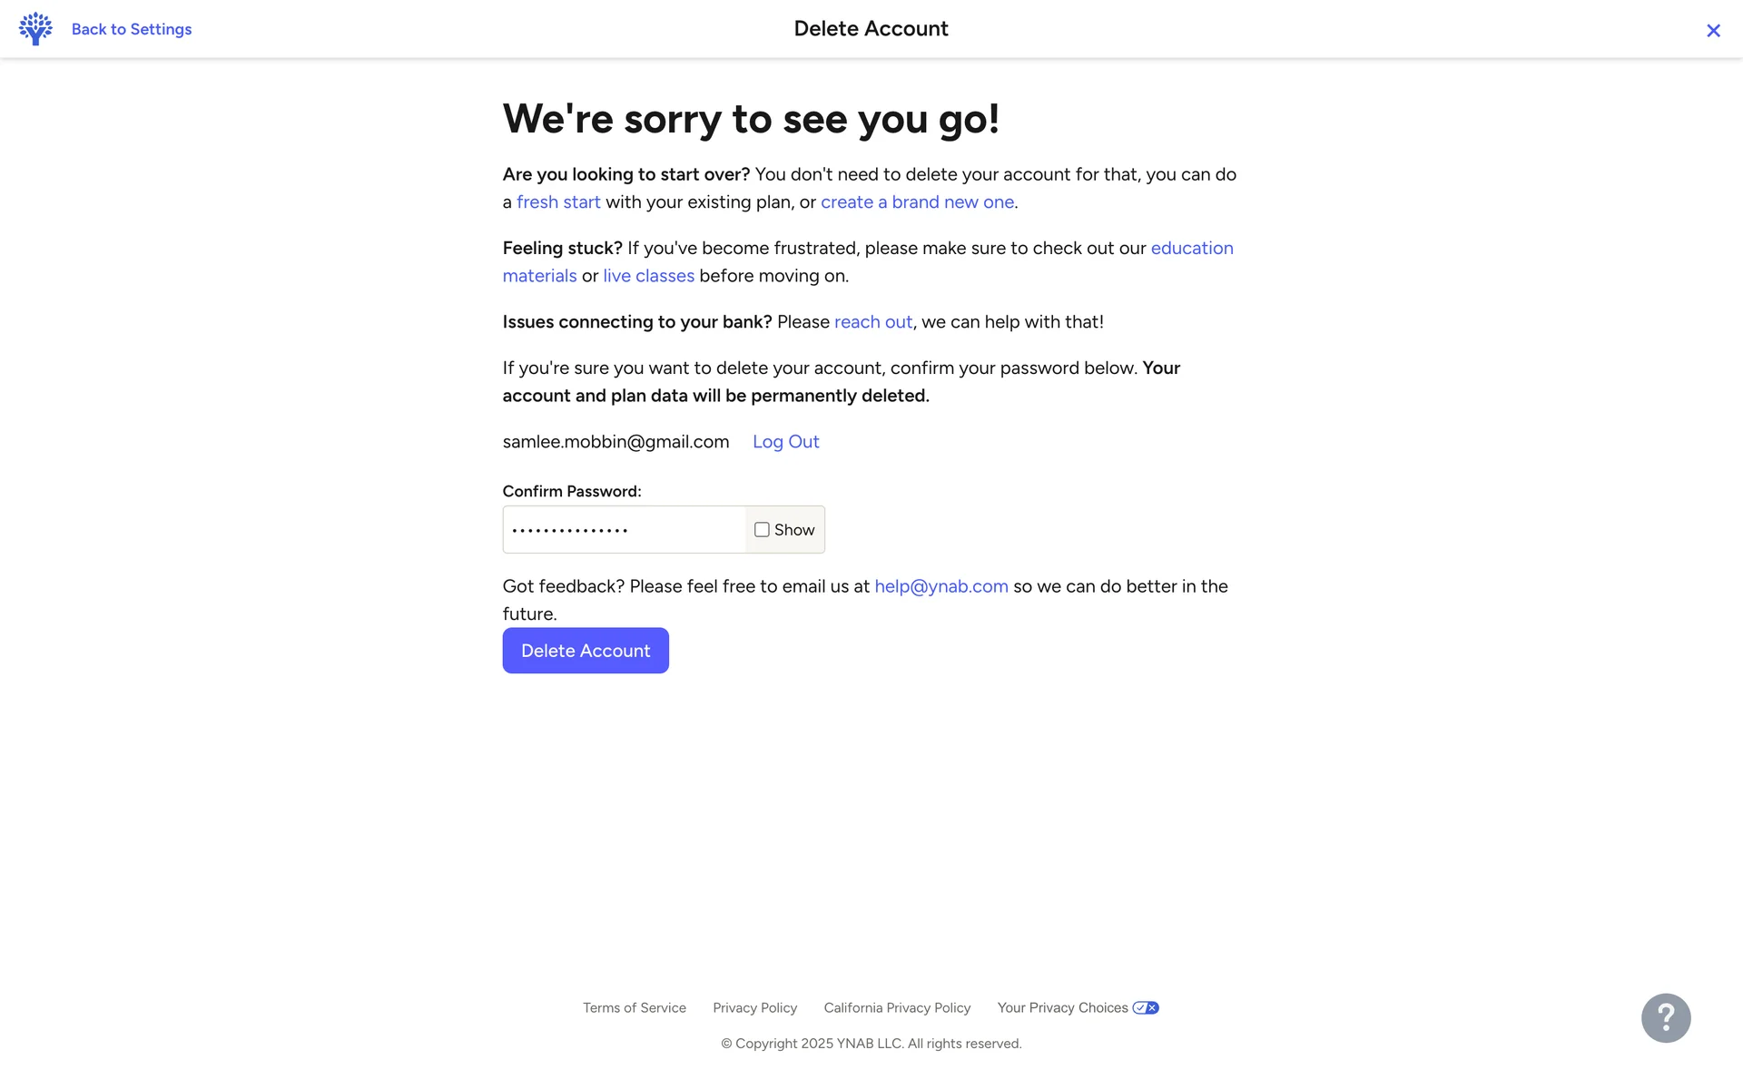The height and width of the screenshot is (1089, 1743).
Task: Open the Privacy Policy footer link
Action: (754, 1007)
